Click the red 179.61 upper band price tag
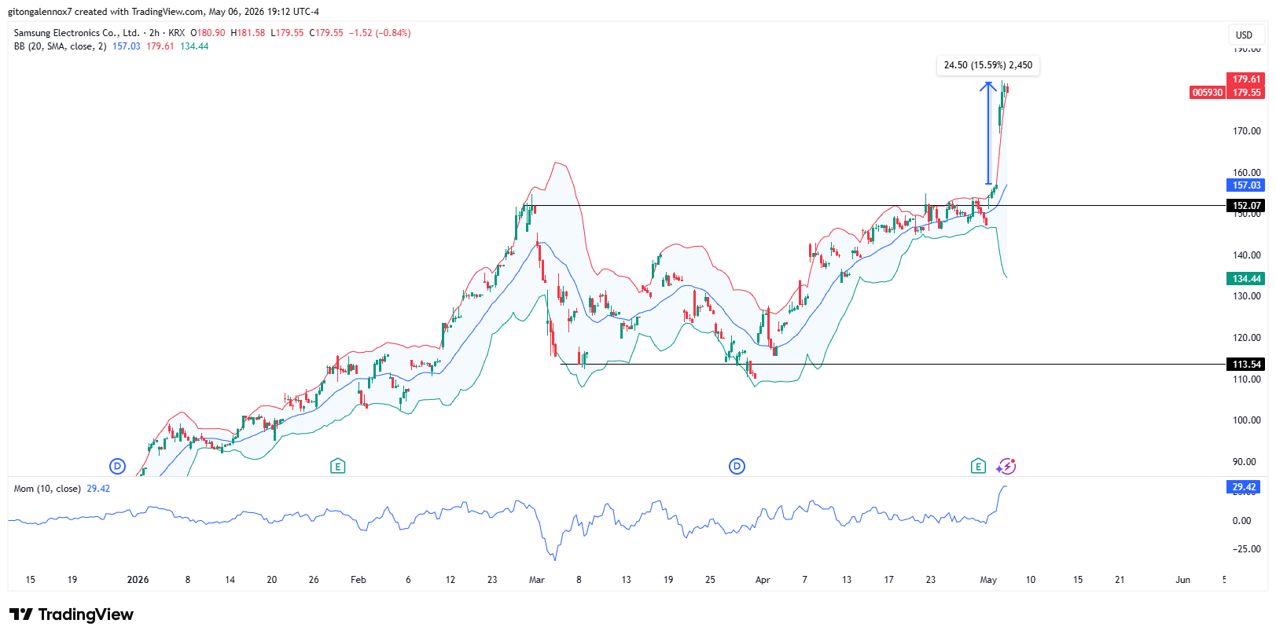This screenshot has width=1276, height=638. click(x=1246, y=79)
